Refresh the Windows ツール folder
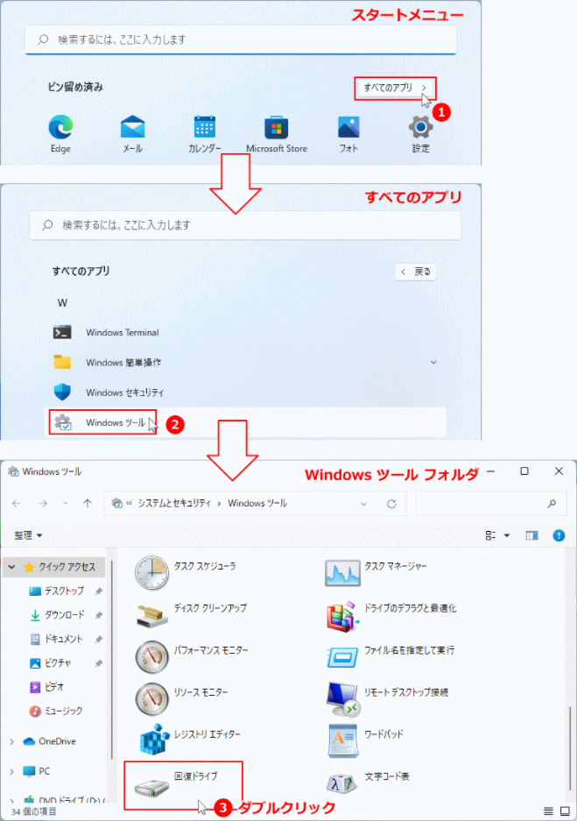 pos(391,504)
